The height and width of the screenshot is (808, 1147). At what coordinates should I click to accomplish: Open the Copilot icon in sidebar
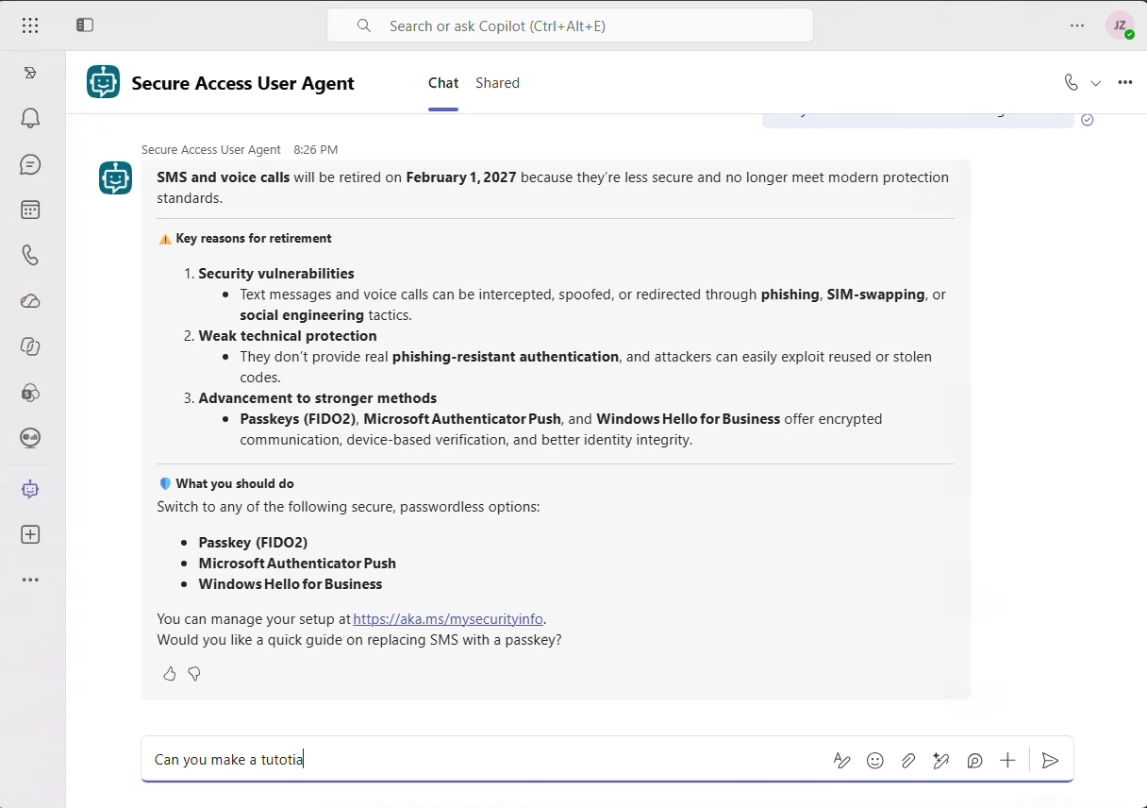30,346
